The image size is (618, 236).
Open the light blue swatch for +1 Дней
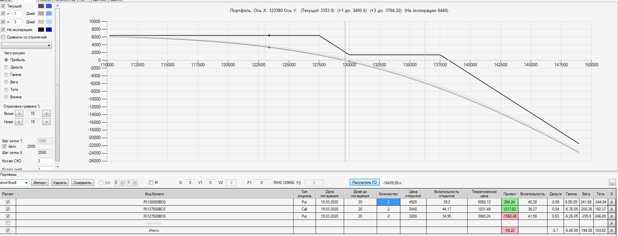(49, 14)
